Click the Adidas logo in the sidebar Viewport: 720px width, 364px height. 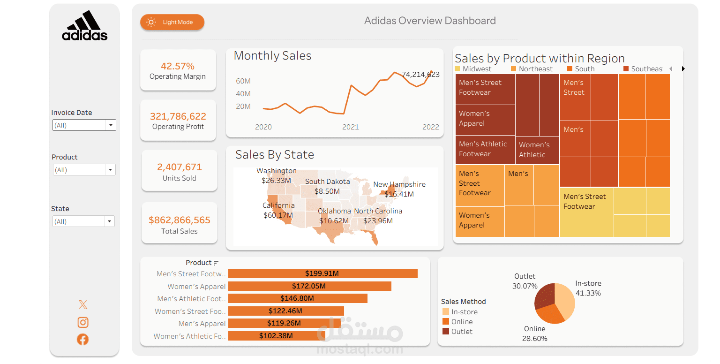coord(85,25)
